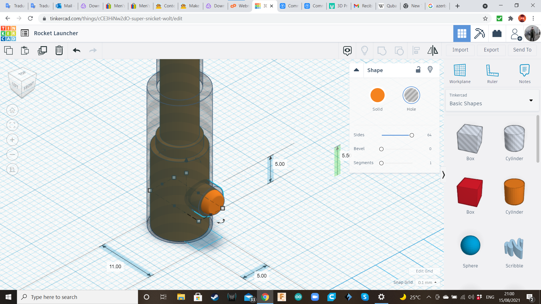Screen dimensions: 541x304
Task: Click the Export button
Action: click(x=491, y=50)
